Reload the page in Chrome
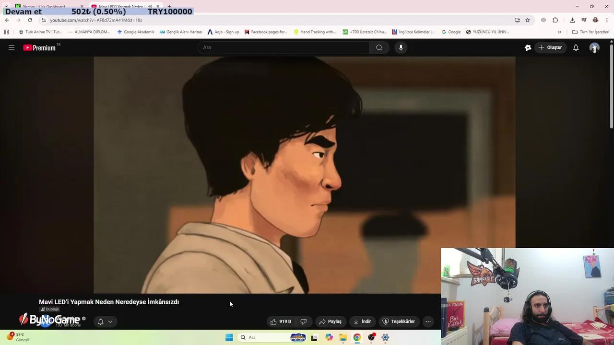This screenshot has height=345, width=614. click(30, 20)
